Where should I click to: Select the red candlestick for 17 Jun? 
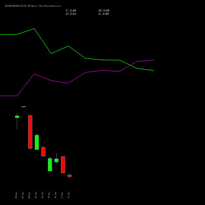[x=63, y=164]
